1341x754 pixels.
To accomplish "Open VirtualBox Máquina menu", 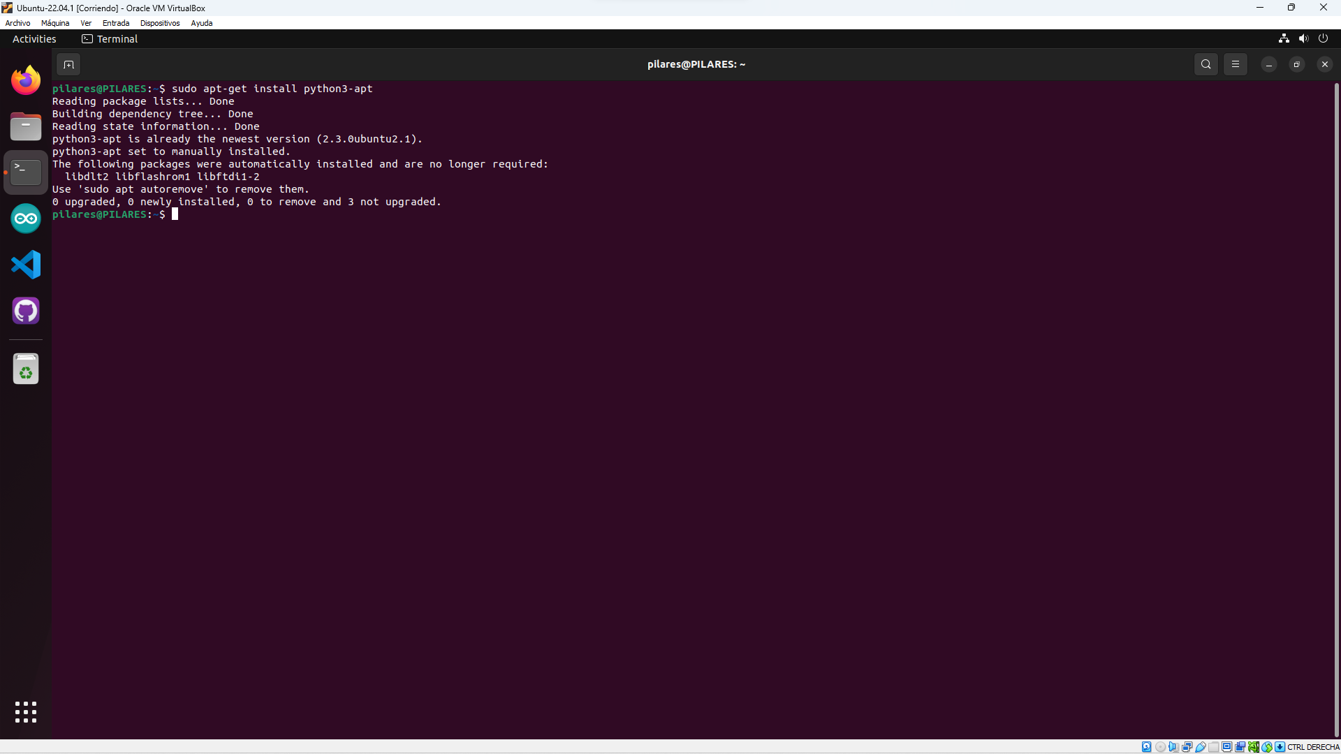I will click(x=55, y=23).
